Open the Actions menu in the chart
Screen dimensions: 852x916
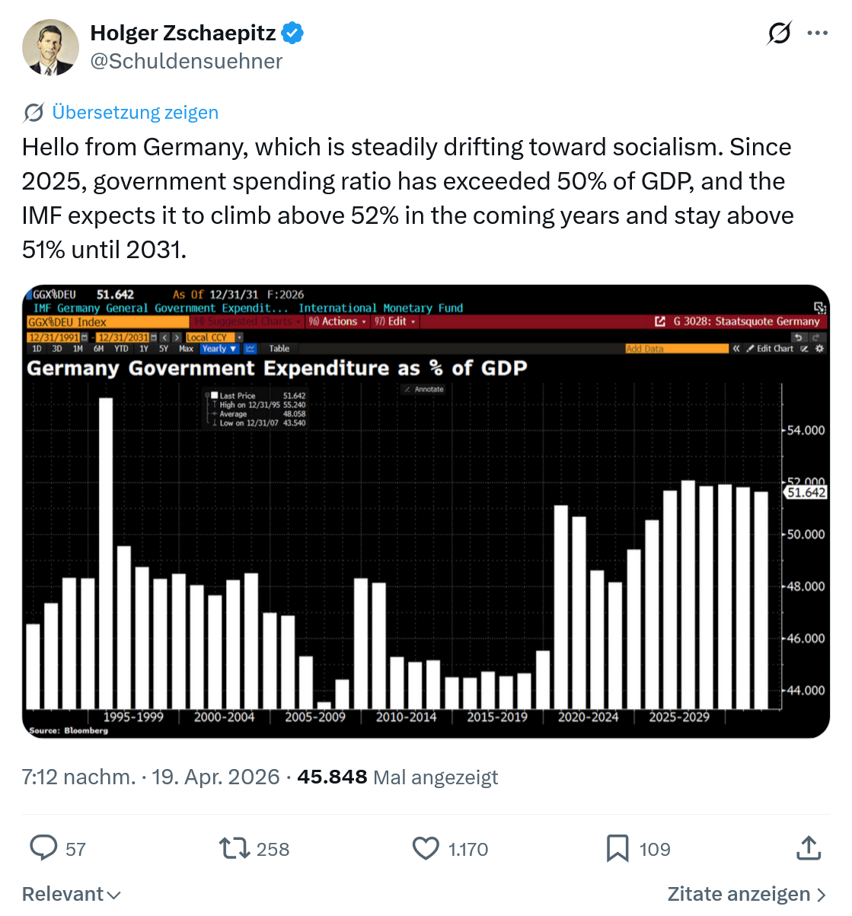pyautogui.click(x=337, y=322)
